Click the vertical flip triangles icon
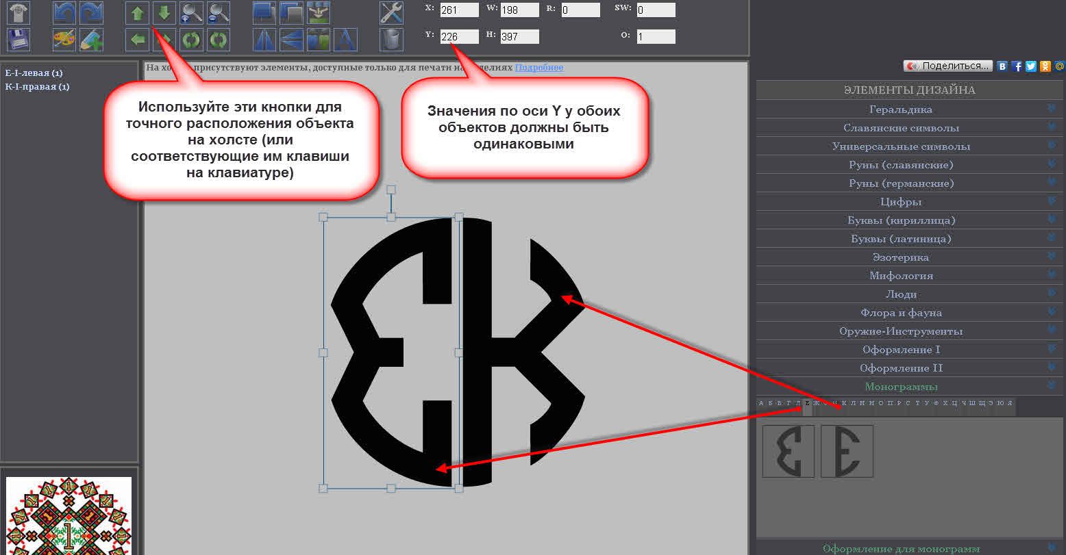Image resolution: width=1066 pixels, height=555 pixels. coord(291,40)
